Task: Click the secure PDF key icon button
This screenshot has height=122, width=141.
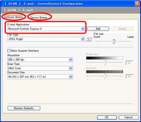Action: click(x=89, y=39)
